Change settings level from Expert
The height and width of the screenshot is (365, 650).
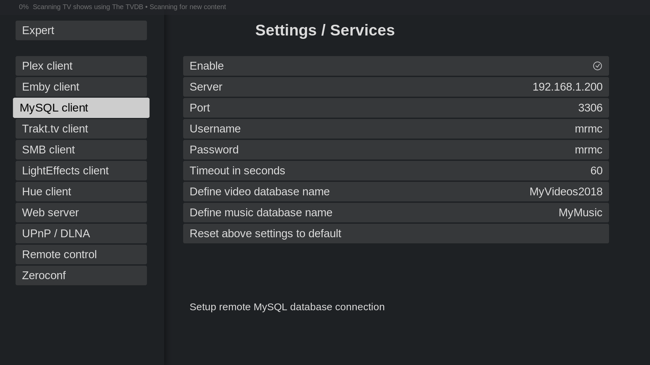[81, 30]
